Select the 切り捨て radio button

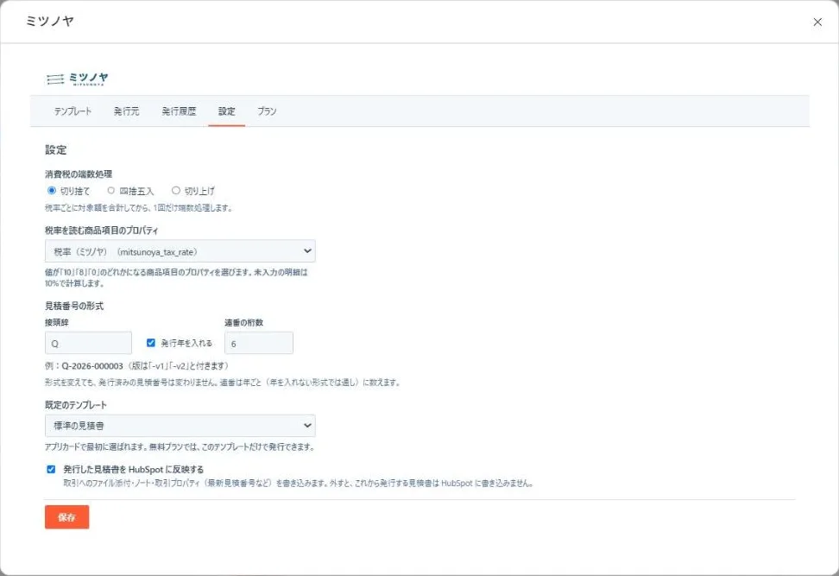[52, 191]
